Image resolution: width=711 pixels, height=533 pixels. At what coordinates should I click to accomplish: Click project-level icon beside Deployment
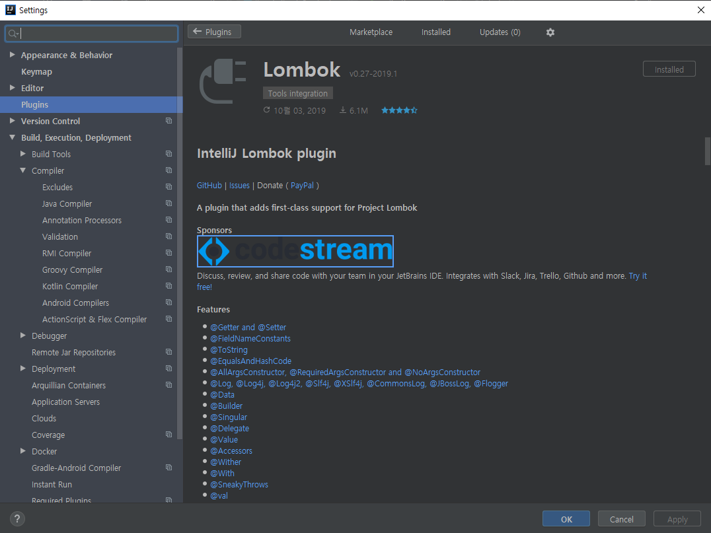(168, 369)
